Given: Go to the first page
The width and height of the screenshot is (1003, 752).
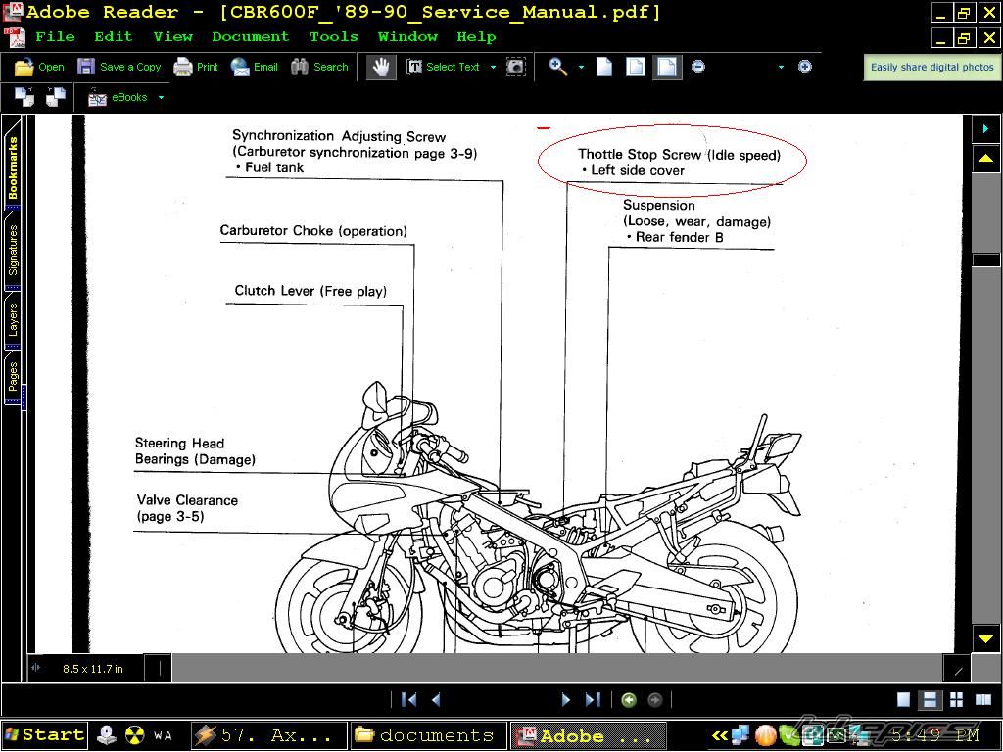Looking at the screenshot, I should pos(408,699).
